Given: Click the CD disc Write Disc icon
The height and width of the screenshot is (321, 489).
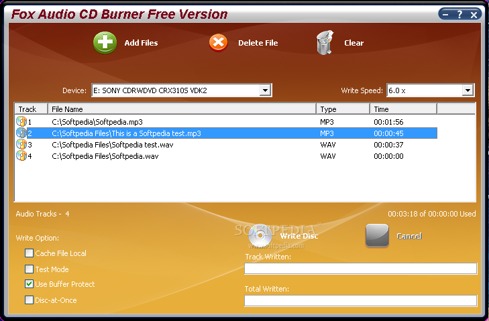Looking at the screenshot, I should [260, 236].
